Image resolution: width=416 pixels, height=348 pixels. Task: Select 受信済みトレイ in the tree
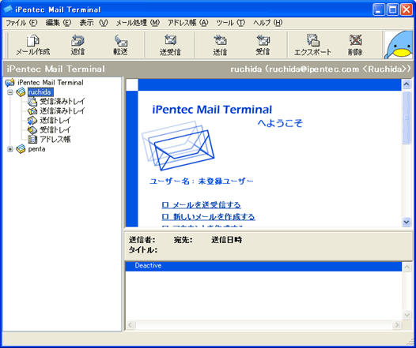coord(62,101)
